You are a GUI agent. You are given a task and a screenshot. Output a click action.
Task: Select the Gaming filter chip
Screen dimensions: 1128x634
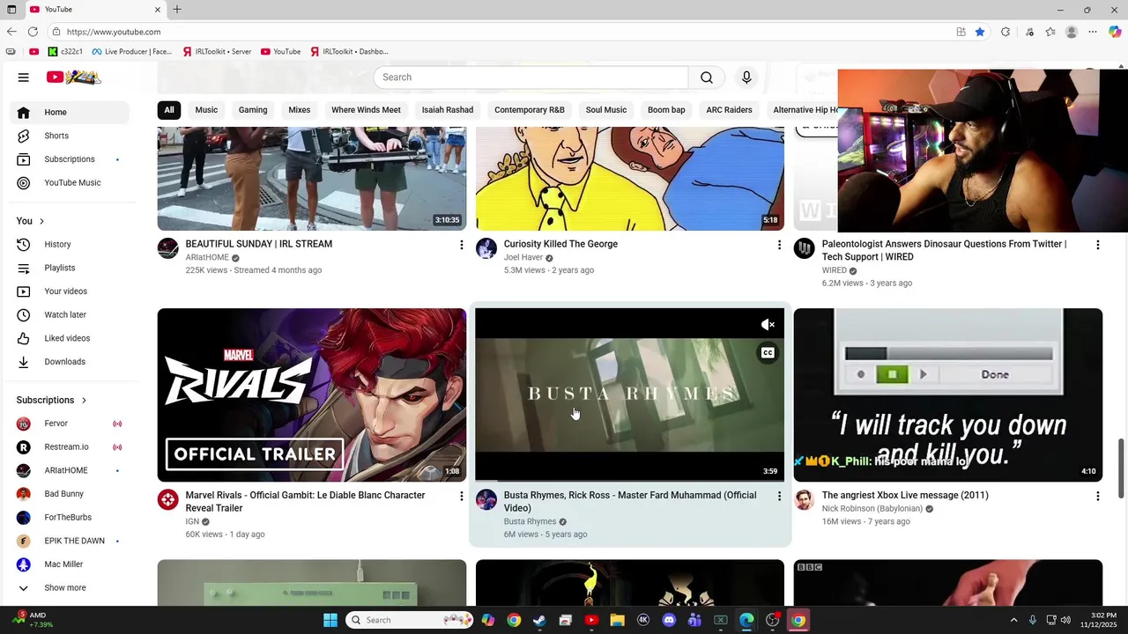click(253, 110)
